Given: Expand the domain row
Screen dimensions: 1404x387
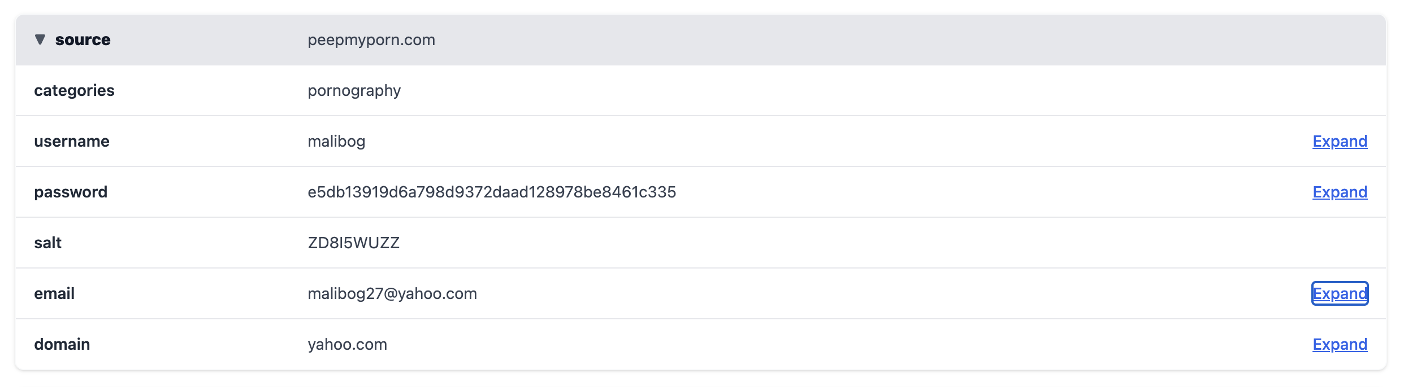Looking at the screenshot, I should pos(1340,344).
